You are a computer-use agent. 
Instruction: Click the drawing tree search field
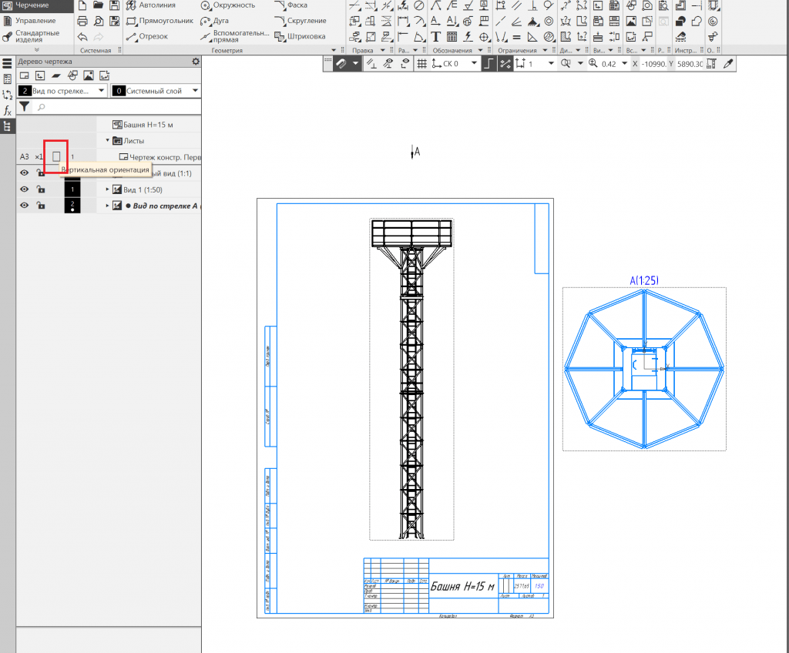(x=118, y=107)
